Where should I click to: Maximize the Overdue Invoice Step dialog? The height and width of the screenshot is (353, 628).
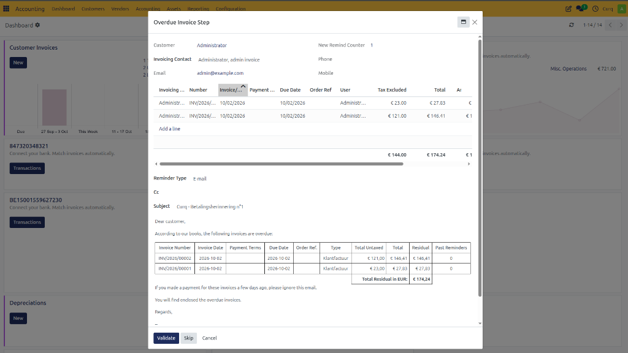(x=464, y=22)
